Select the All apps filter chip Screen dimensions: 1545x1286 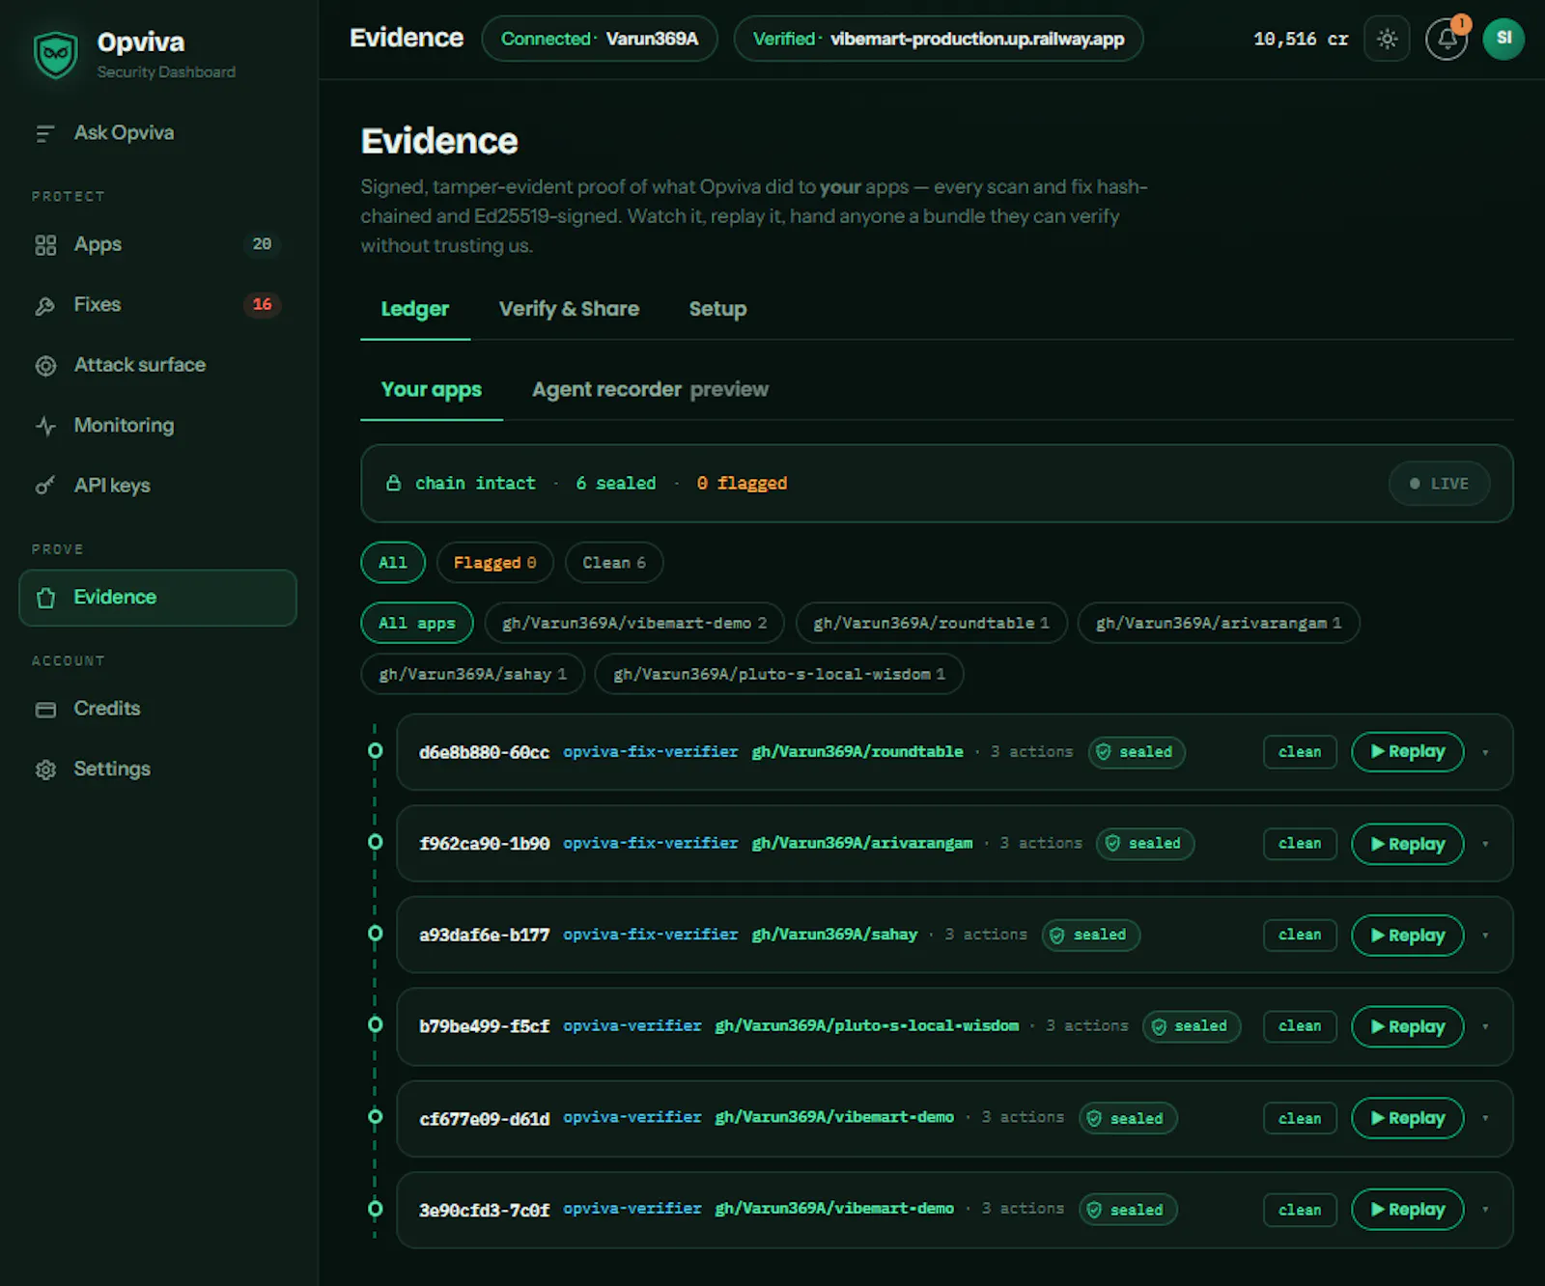(x=417, y=623)
